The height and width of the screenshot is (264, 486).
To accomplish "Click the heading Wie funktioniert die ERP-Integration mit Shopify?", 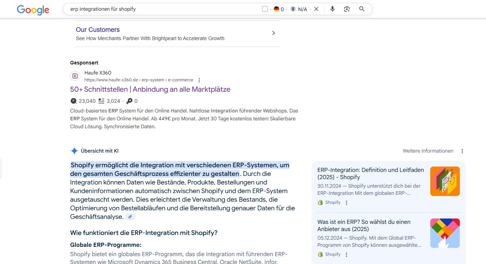I will 144,233.
